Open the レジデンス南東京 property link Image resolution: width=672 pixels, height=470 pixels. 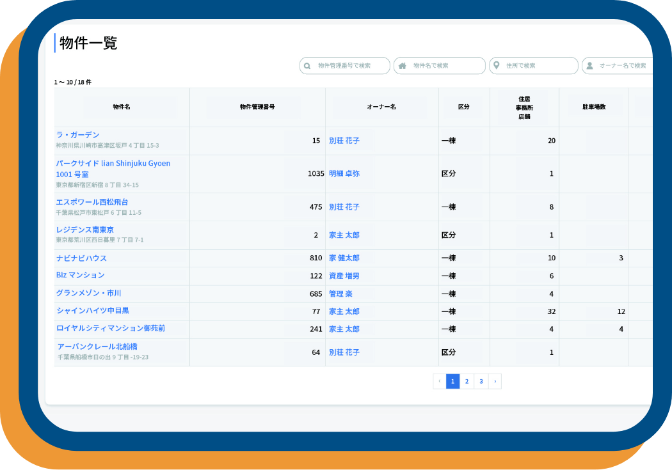(85, 230)
